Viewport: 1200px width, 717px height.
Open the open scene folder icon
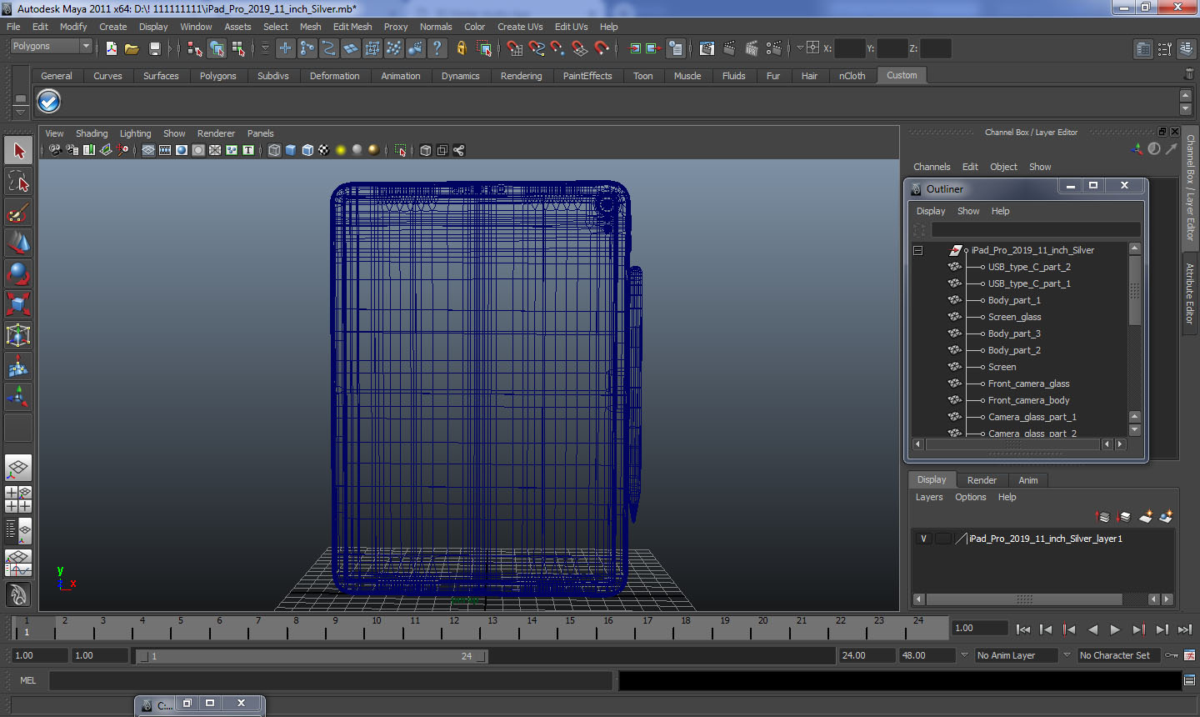(132, 49)
